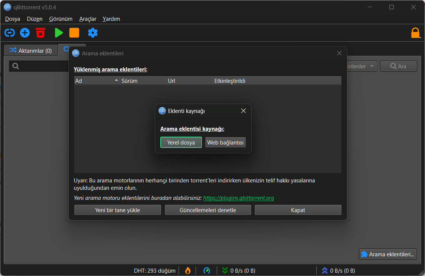Image resolution: width=425 pixels, height=276 pixels.
Task: Click the partly hidden search tab
Action: pyautogui.click(x=64, y=49)
